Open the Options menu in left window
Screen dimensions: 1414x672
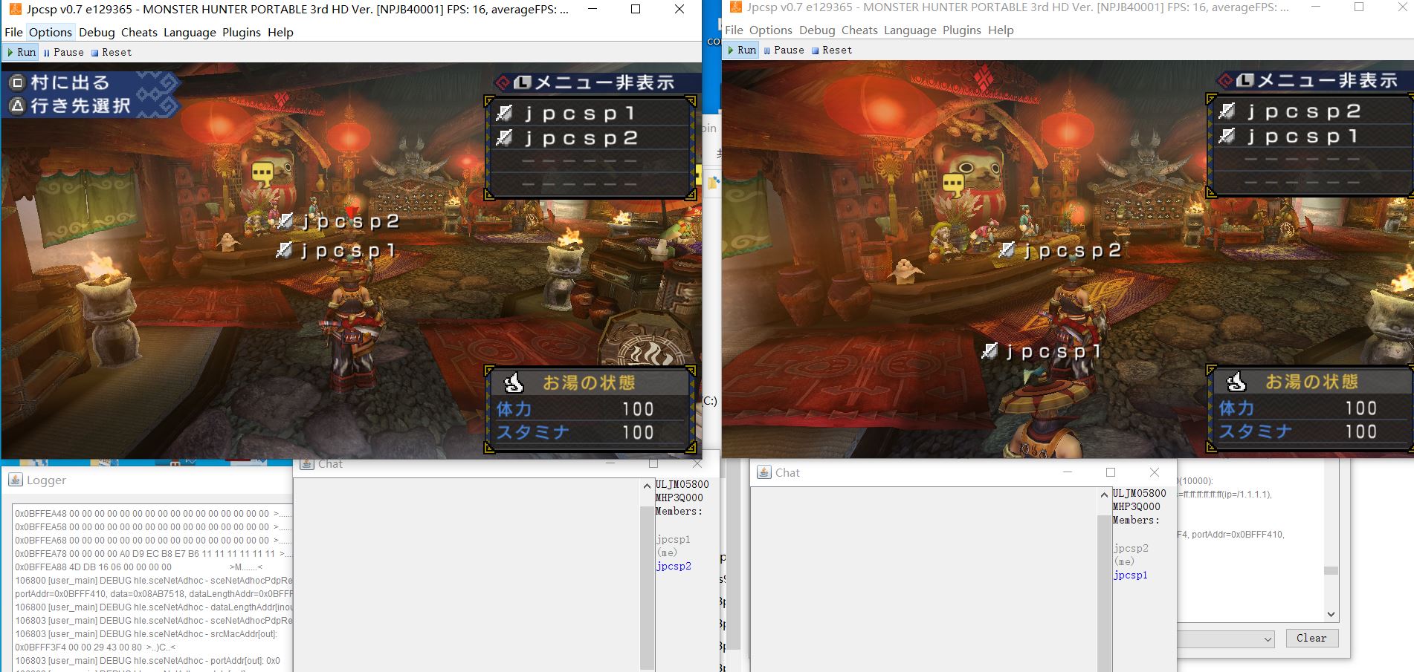(x=50, y=32)
